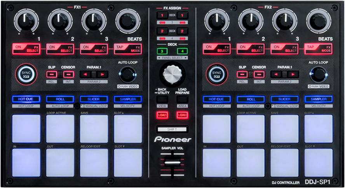Hit the LOAD PREPARE button
Screen dimensions: 345x188
tap(182, 99)
